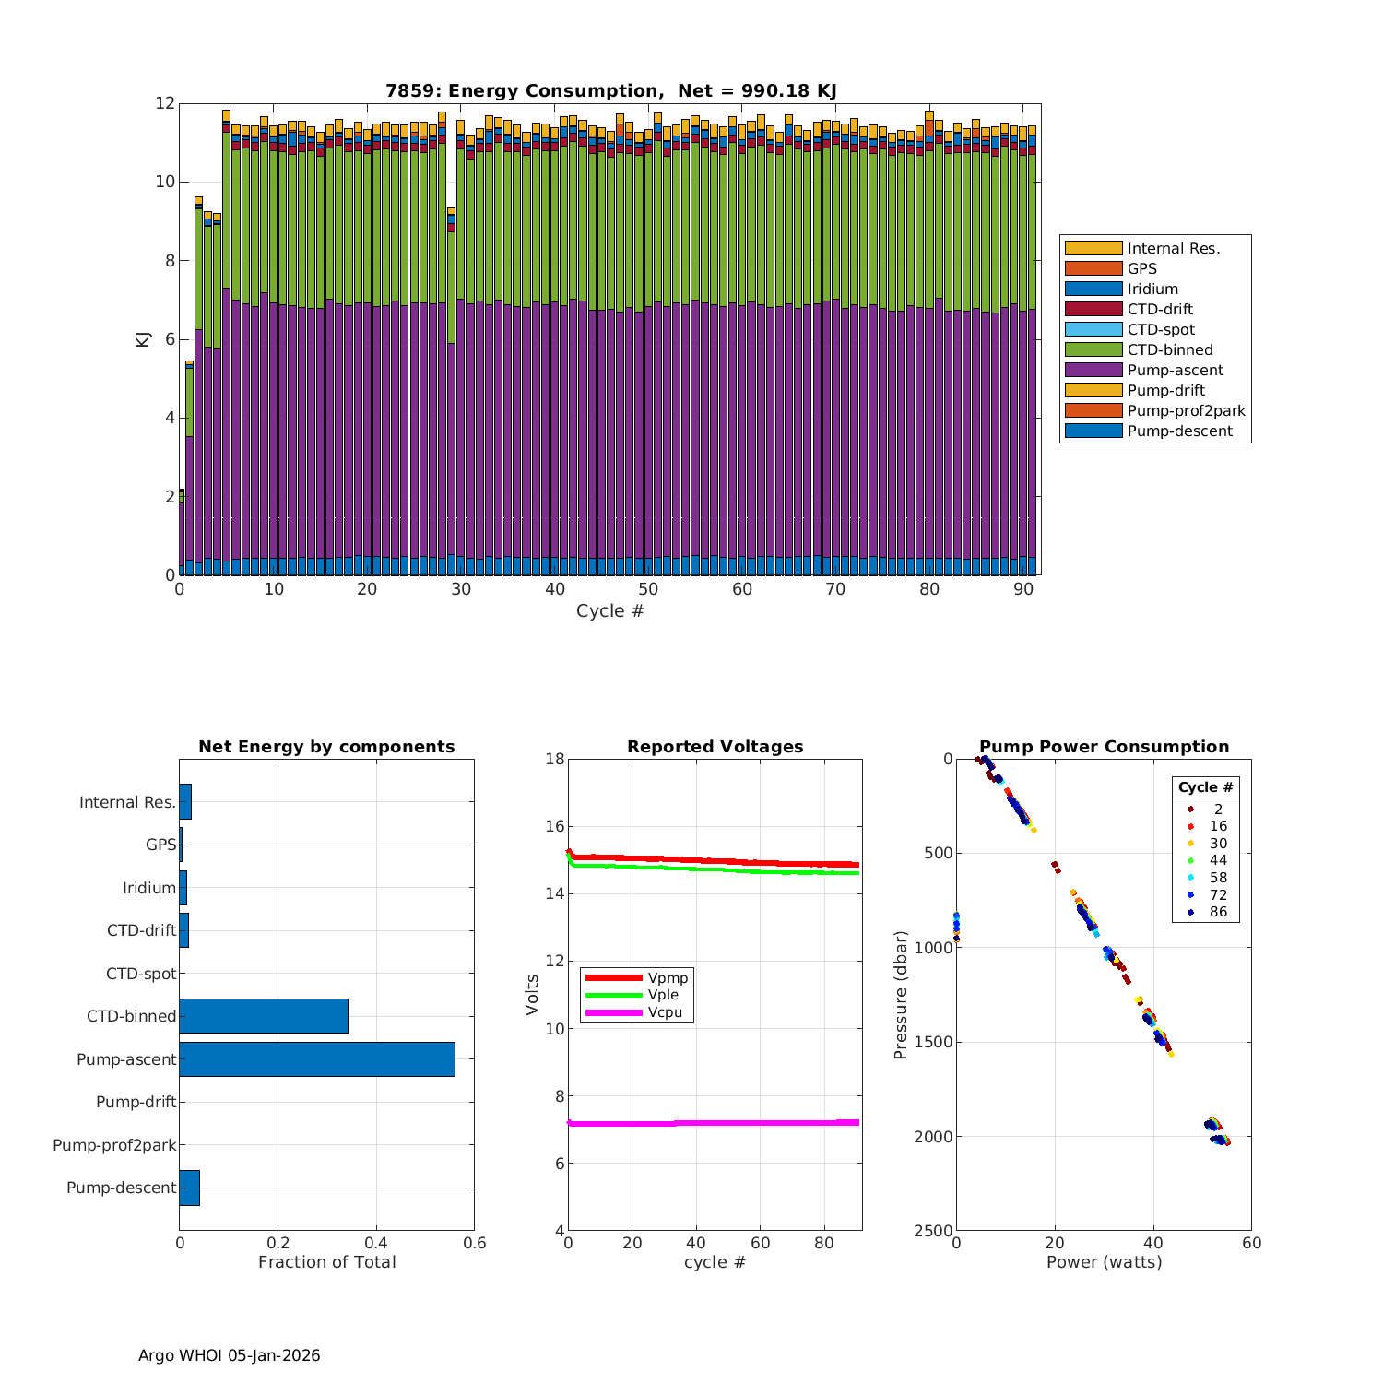Click the CTD-drift dark red legend swatch
1383x1383 pixels.
tap(1093, 309)
